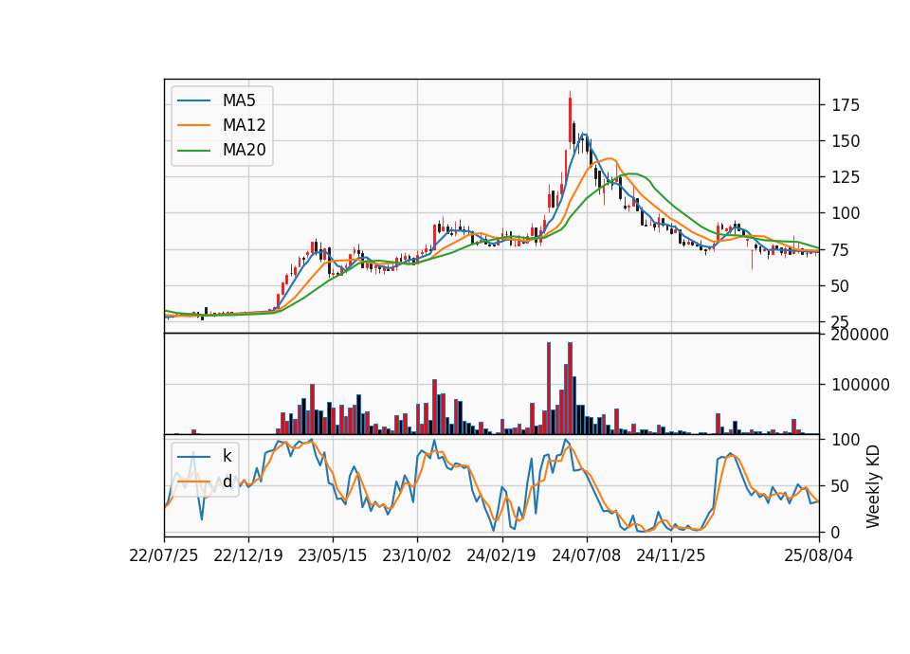This screenshot has width=910, height=654.
Task: Click the blue MA5 legend line sample
Action: point(193,100)
